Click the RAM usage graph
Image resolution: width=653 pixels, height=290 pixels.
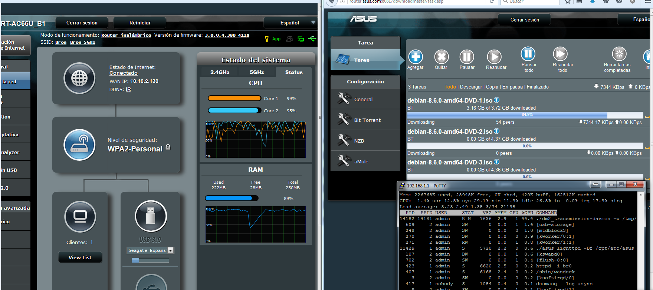[256, 224]
